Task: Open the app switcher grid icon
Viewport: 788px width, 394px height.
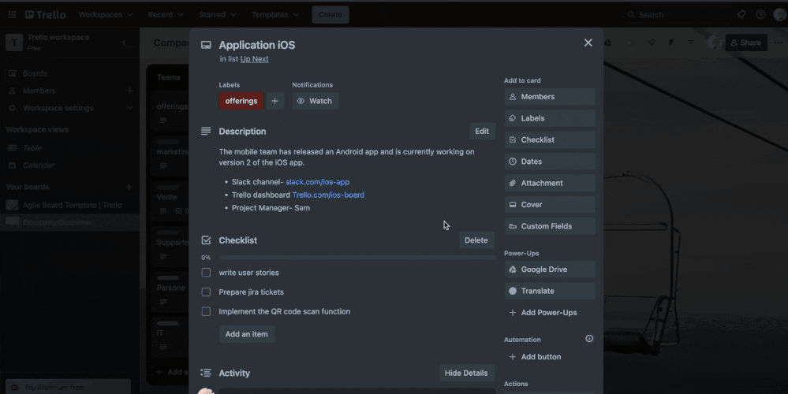Action: coord(12,14)
